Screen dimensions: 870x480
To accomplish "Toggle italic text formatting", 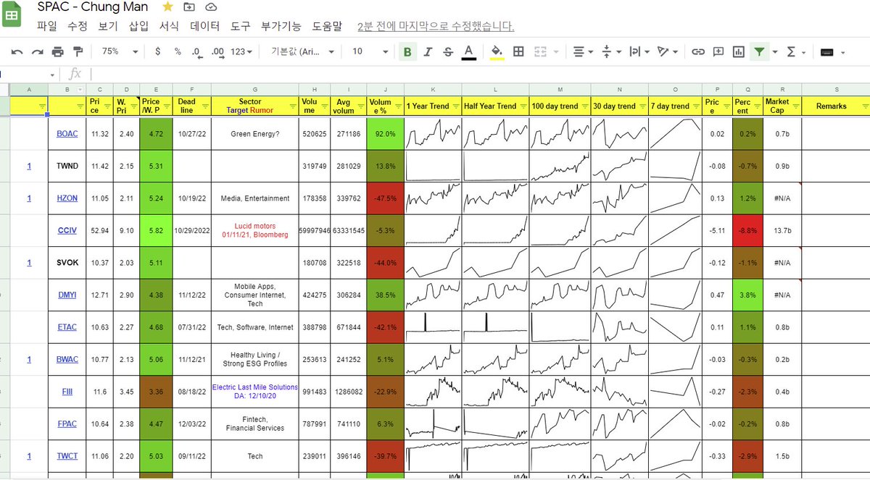I will tap(428, 52).
